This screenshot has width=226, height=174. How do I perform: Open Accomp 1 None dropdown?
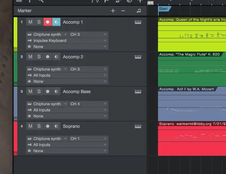tap(67, 47)
